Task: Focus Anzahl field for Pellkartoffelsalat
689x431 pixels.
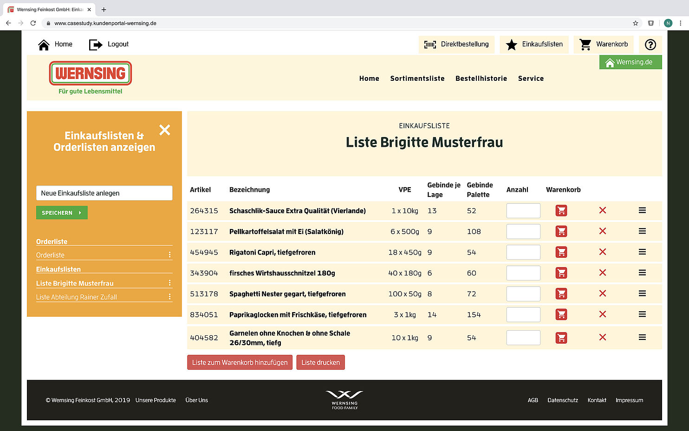Action: (x=523, y=231)
